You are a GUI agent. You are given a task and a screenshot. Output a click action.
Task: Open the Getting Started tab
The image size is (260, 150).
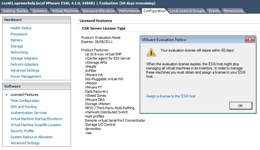point(15,11)
